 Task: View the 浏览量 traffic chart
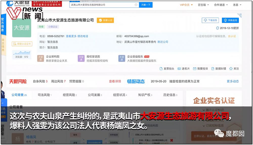click(x=22, y=55)
